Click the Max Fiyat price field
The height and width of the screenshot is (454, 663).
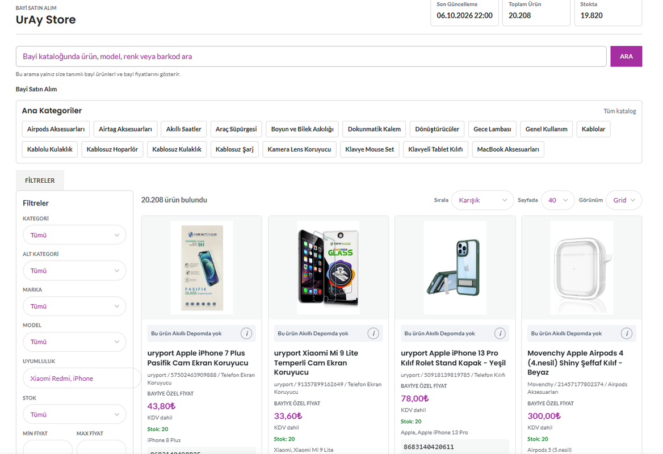pyautogui.click(x=101, y=447)
